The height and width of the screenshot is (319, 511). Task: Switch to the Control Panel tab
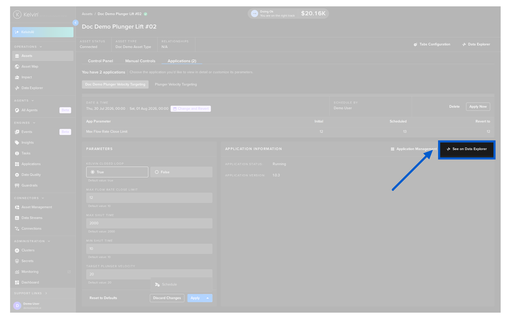(x=100, y=61)
